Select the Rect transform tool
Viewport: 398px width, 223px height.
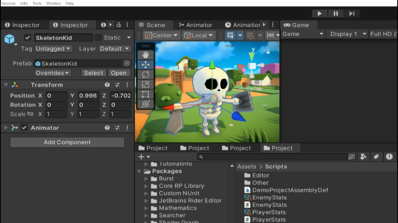[x=145, y=94]
